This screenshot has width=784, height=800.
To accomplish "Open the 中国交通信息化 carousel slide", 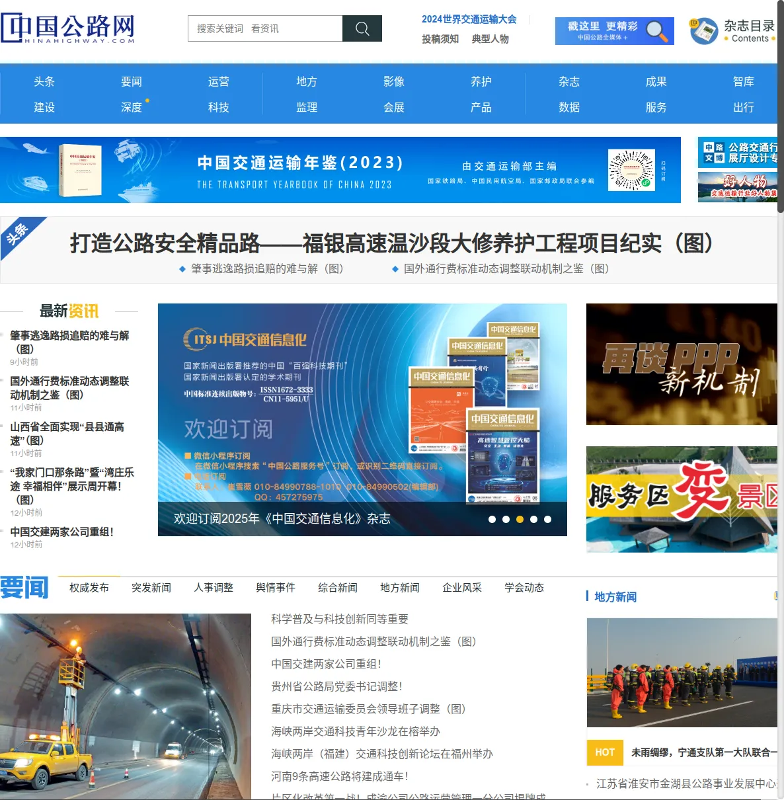I will click(x=362, y=419).
